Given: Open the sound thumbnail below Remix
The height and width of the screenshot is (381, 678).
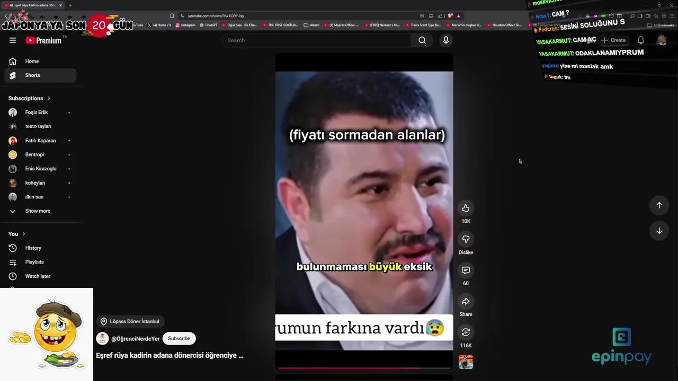Looking at the screenshot, I should [x=466, y=362].
